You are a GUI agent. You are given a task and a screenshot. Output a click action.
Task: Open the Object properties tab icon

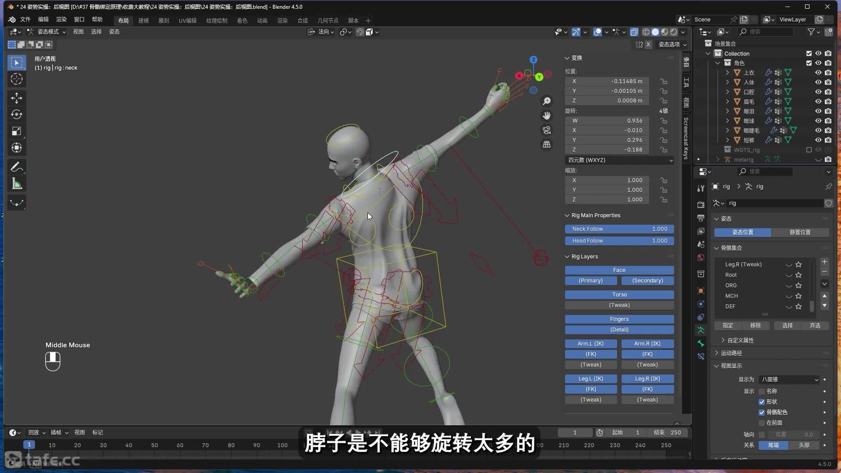[x=701, y=291]
